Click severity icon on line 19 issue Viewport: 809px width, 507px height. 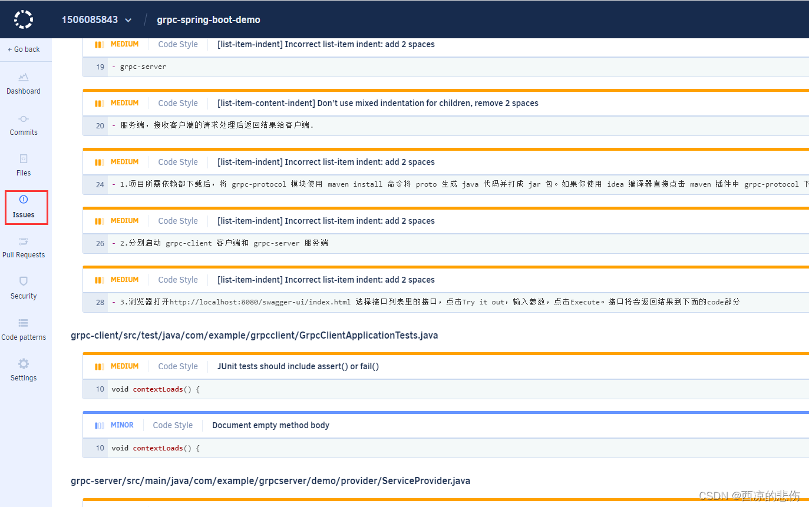click(x=100, y=44)
